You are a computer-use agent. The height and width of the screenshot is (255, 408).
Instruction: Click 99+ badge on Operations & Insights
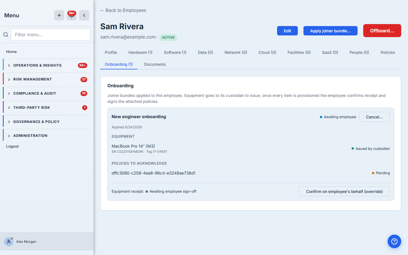tap(82, 65)
